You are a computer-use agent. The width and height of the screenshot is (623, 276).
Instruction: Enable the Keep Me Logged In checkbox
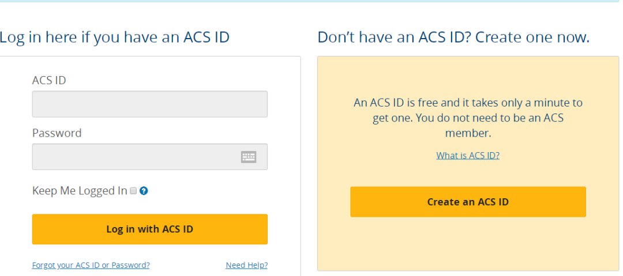tap(133, 191)
